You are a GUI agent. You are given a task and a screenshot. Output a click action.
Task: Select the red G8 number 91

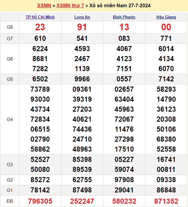pyautogui.click(x=82, y=27)
